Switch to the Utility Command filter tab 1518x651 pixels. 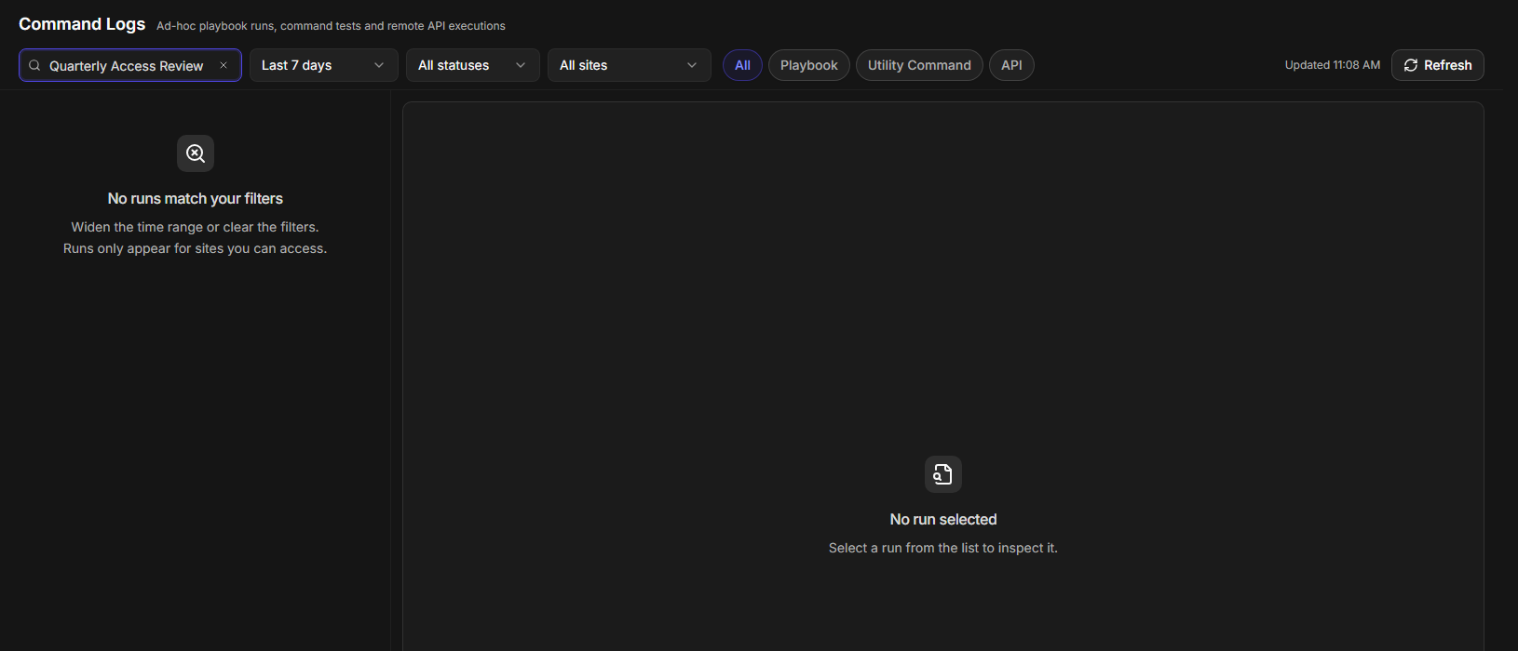click(x=919, y=65)
